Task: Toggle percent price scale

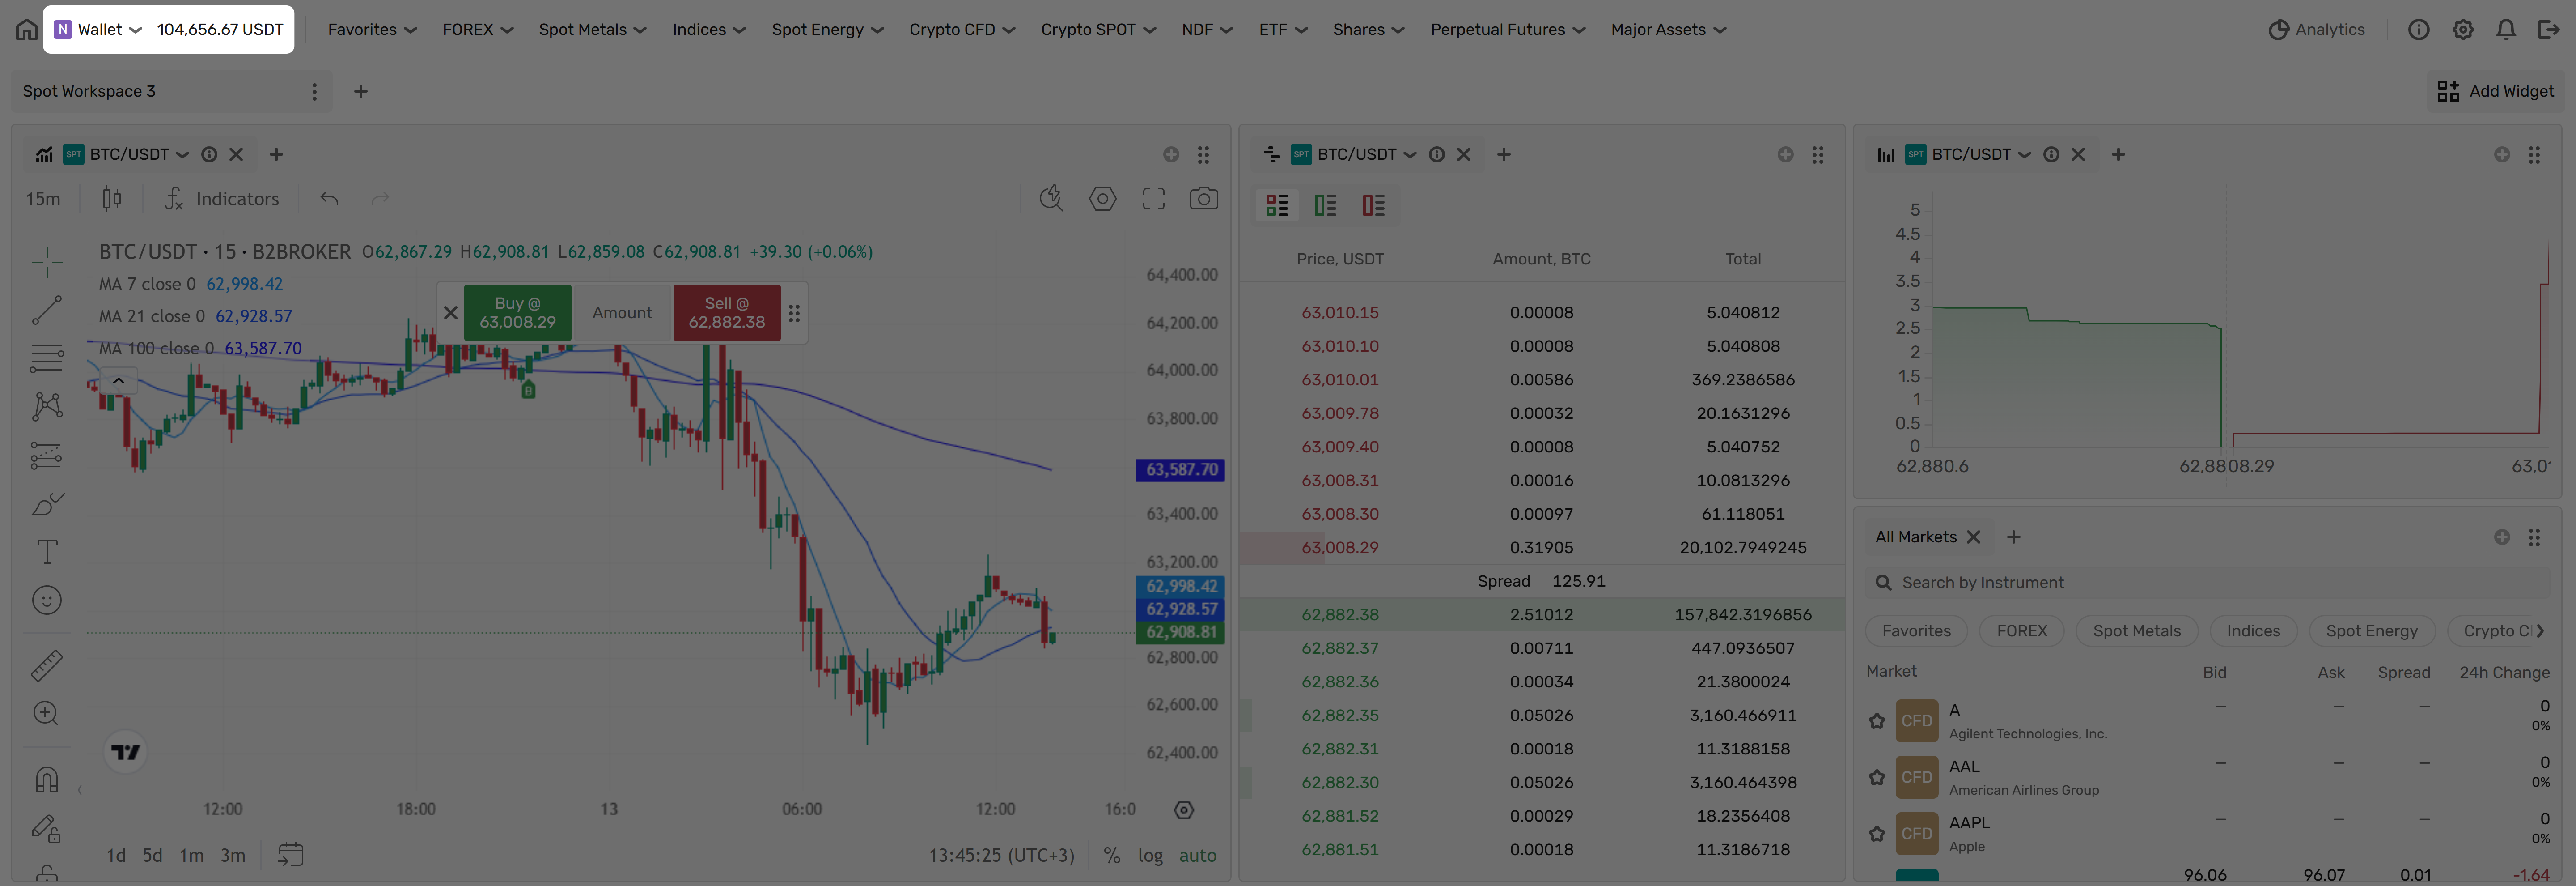Action: [x=1111, y=855]
